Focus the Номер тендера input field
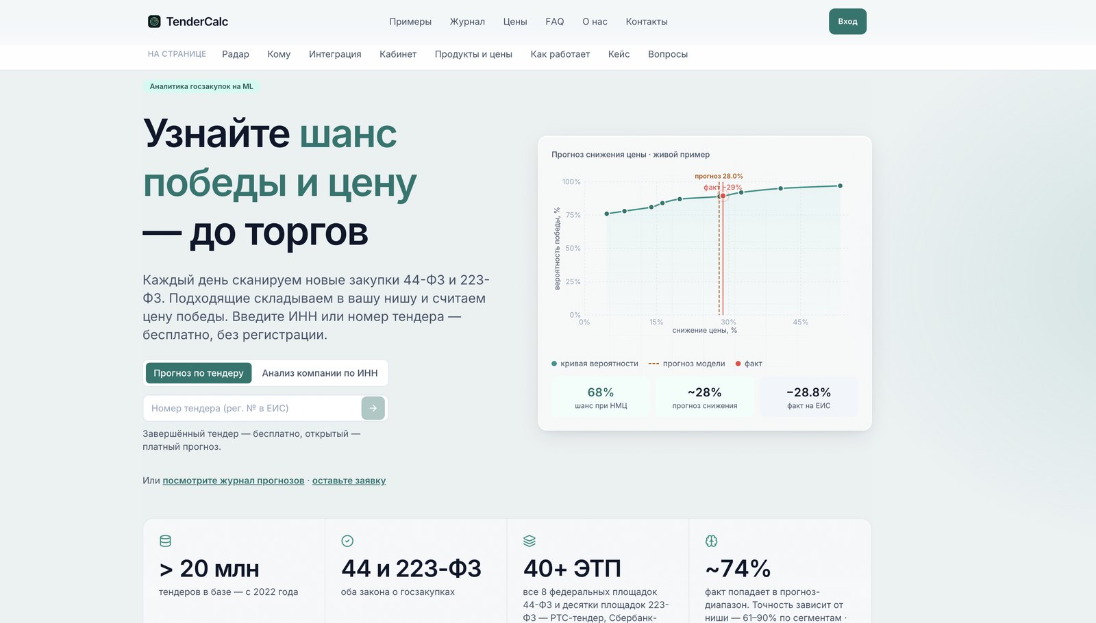This screenshot has width=1096, height=623. point(252,408)
